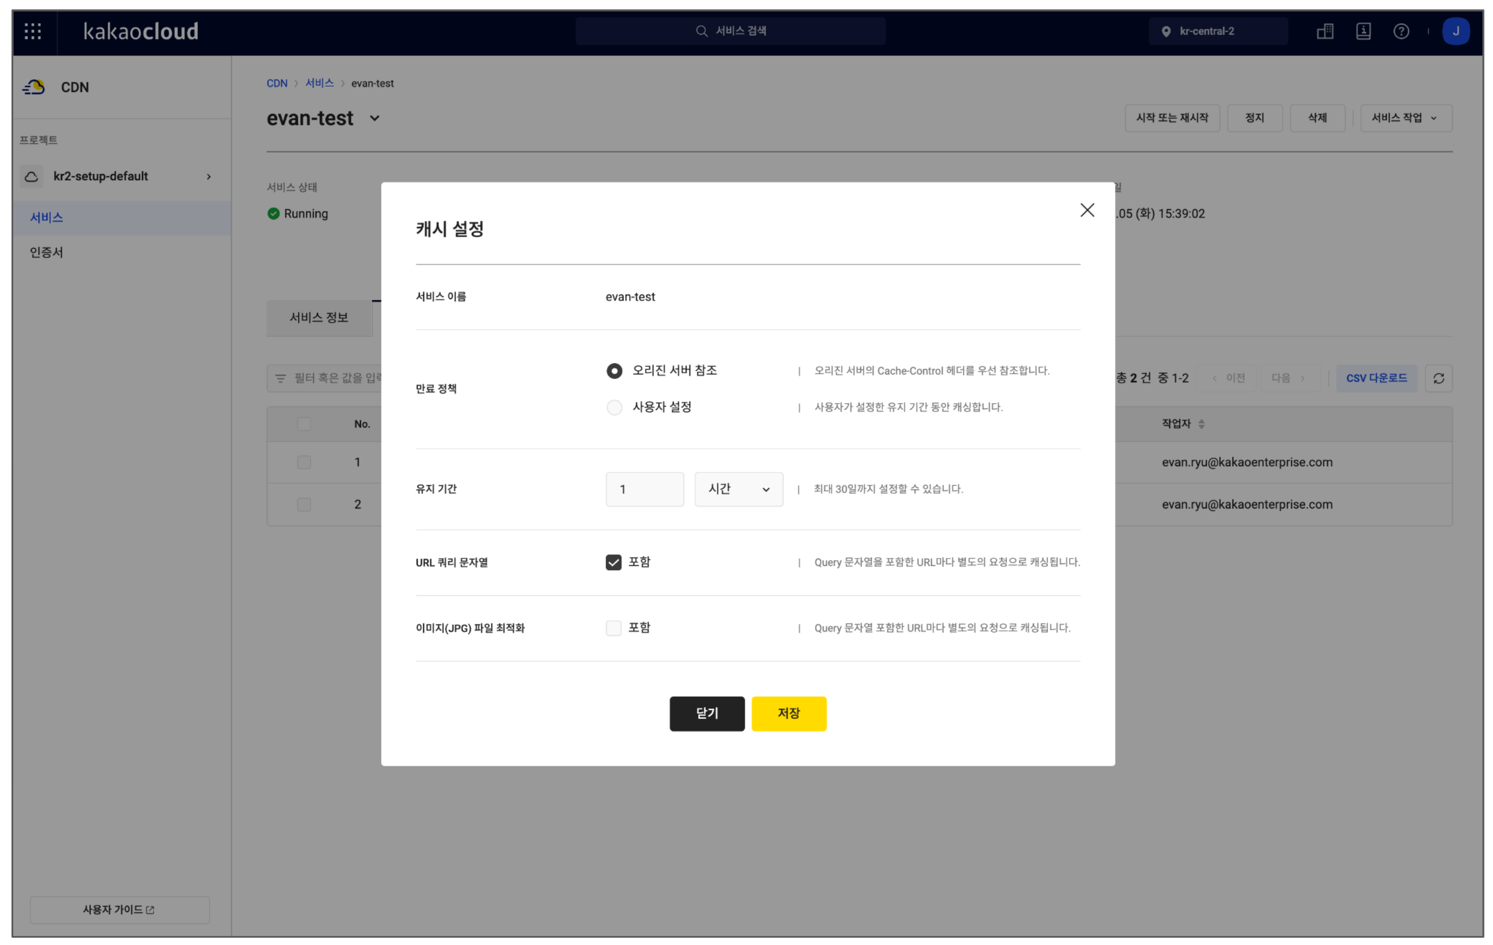Click the kakaocloud logo
Image resolution: width=1493 pixels, height=945 pixels.
(141, 31)
